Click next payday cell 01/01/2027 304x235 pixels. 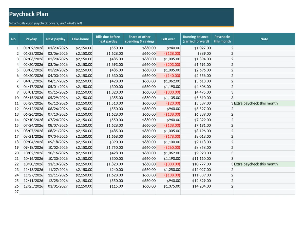(x=56, y=186)
